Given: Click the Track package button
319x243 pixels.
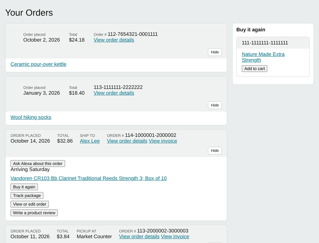Looking at the screenshot, I should tap(27, 195).
